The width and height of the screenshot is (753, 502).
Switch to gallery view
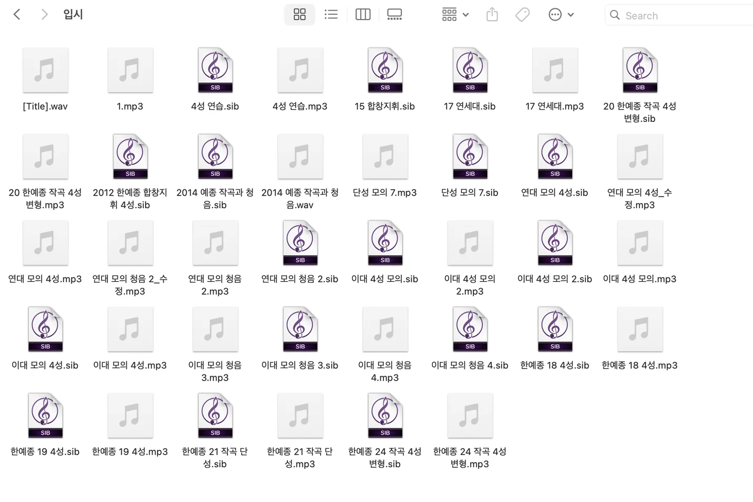[394, 15]
